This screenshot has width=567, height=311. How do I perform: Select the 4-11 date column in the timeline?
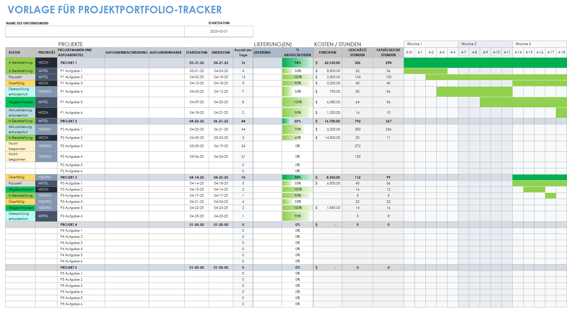coord(507,52)
